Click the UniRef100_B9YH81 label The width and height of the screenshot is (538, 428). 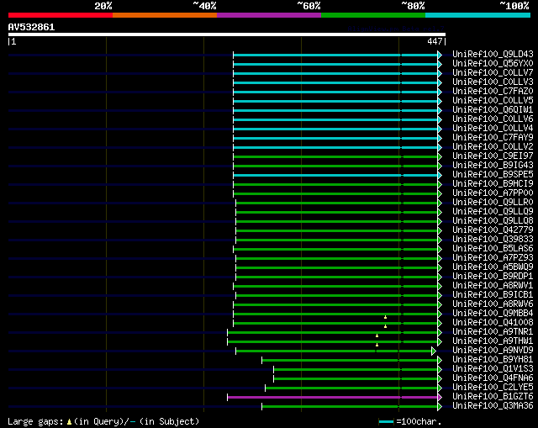[x=493, y=360]
